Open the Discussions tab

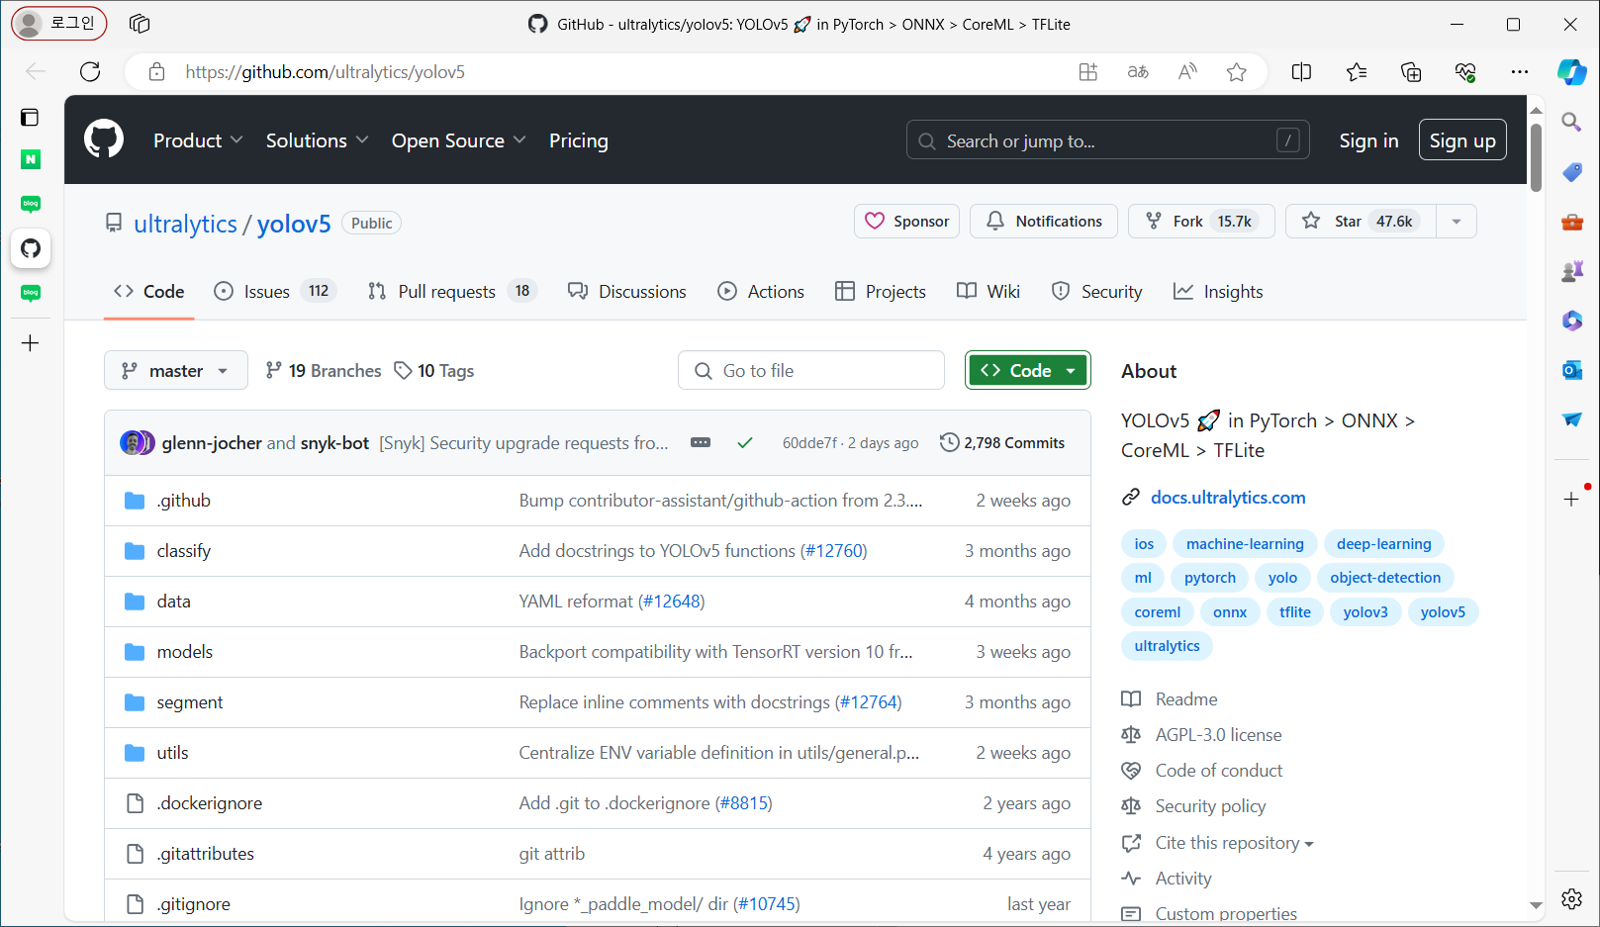click(626, 291)
